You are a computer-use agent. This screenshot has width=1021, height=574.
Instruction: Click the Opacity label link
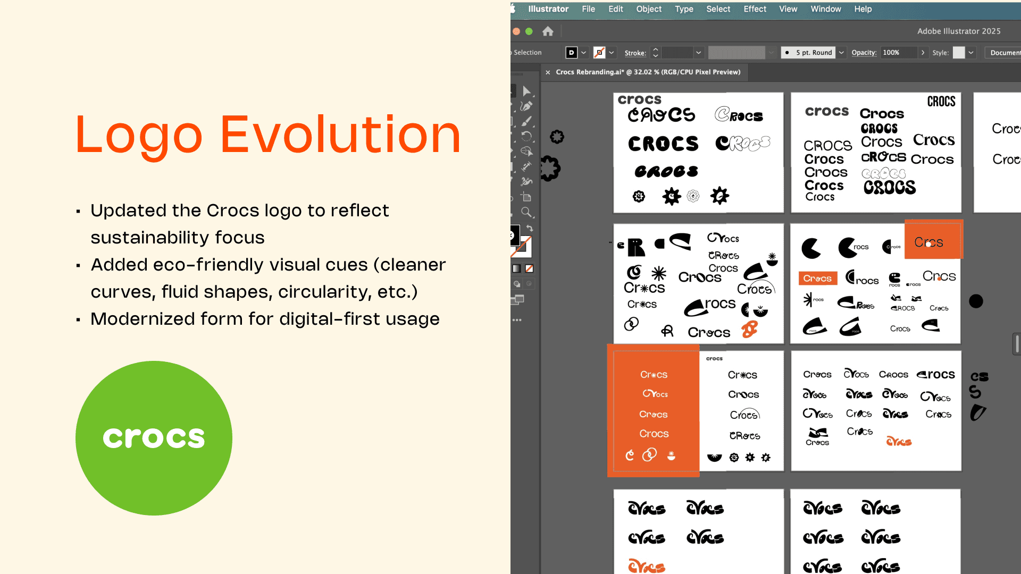pos(864,53)
